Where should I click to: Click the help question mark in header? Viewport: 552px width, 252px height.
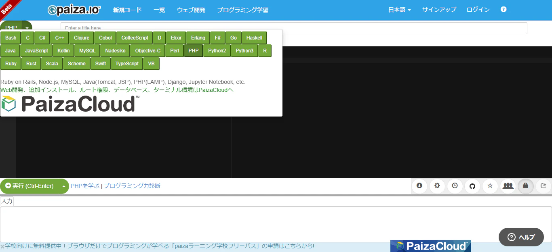coord(504,9)
